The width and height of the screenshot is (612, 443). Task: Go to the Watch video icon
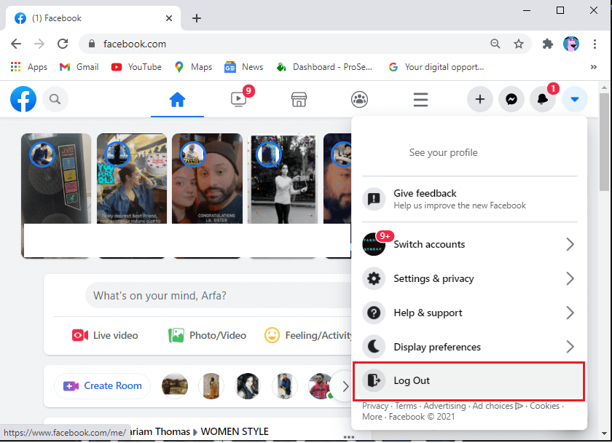(x=238, y=100)
